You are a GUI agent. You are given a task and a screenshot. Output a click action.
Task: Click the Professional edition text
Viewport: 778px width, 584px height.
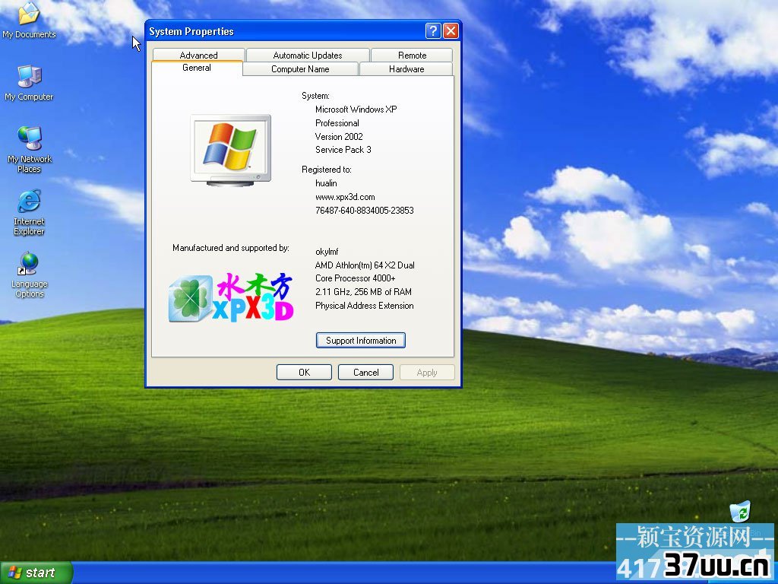coord(337,123)
